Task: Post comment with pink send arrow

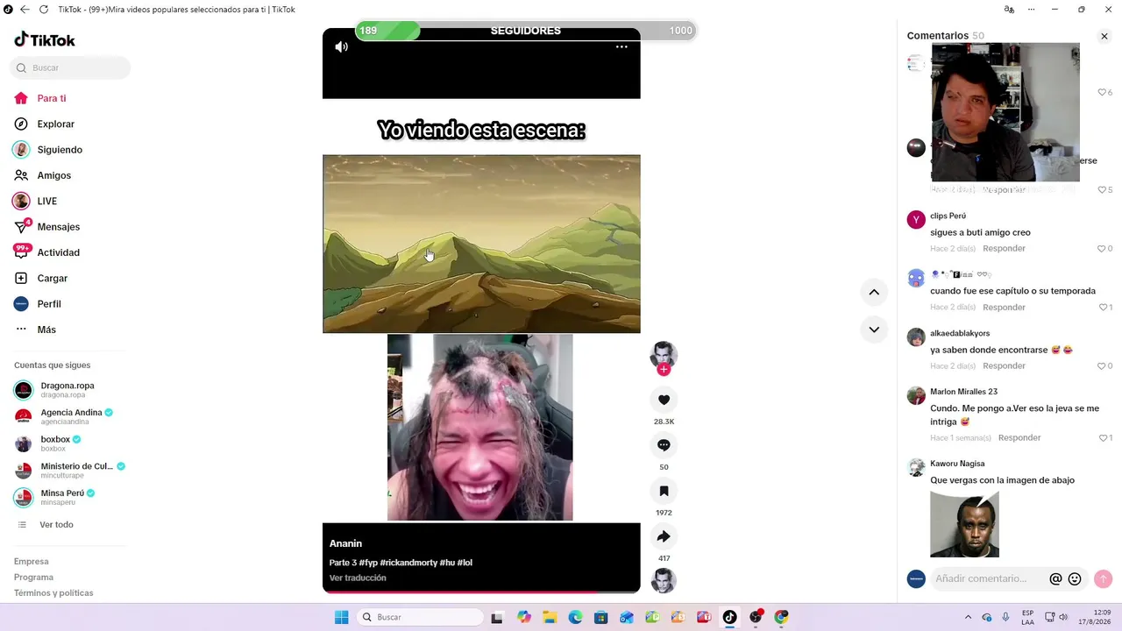Action: [1104, 578]
